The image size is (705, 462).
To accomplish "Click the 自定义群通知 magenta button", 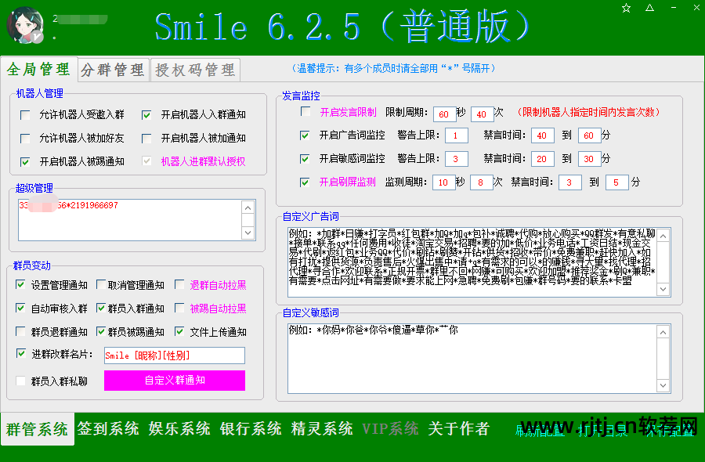I will 175,381.
